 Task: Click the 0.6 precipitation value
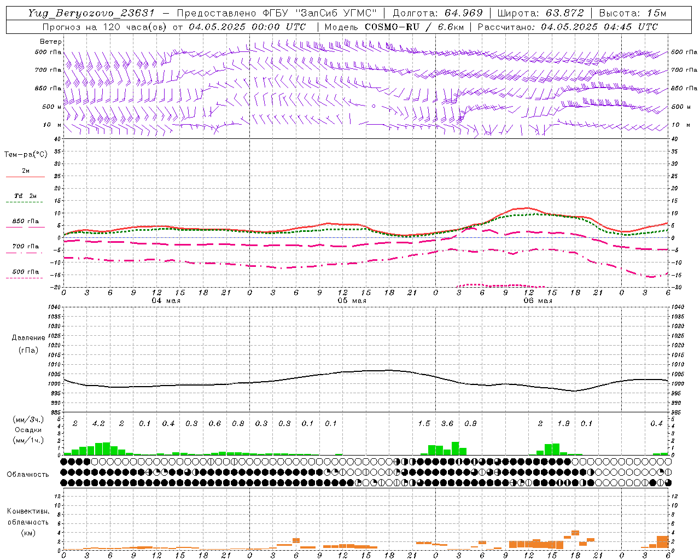point(215,424)
